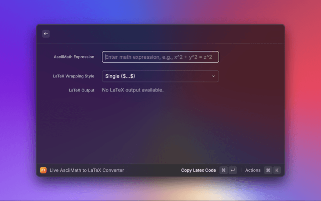Click the math expression placeholder text

click(x=158, y=57)
